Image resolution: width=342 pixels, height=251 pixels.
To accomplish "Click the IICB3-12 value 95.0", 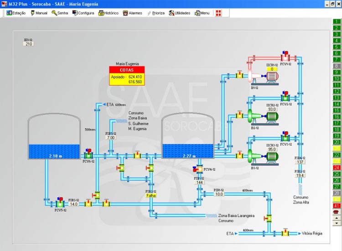I will click(272, 149).
